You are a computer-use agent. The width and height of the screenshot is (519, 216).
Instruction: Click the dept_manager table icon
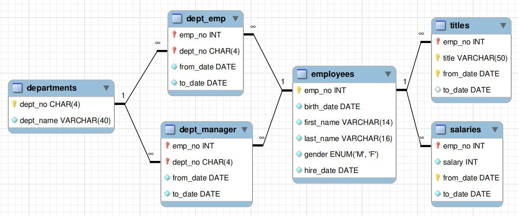point(170,130)
